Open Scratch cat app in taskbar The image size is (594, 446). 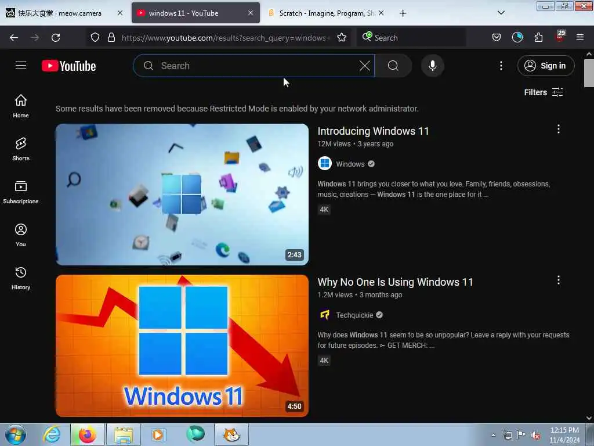[231, 434]
